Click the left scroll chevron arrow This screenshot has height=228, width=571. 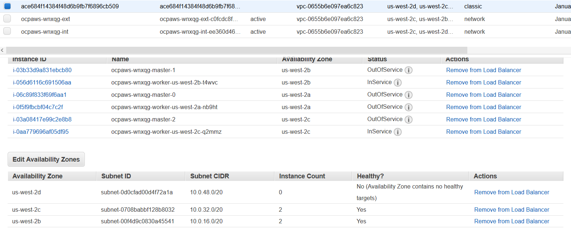[2, 50]
